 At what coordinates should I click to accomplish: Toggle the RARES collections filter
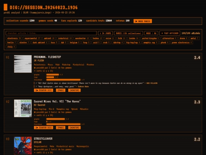click(129, 33)
